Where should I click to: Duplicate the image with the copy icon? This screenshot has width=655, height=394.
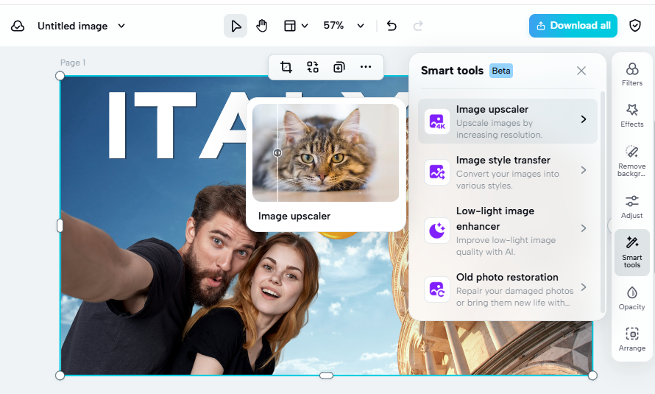(339, 67)
